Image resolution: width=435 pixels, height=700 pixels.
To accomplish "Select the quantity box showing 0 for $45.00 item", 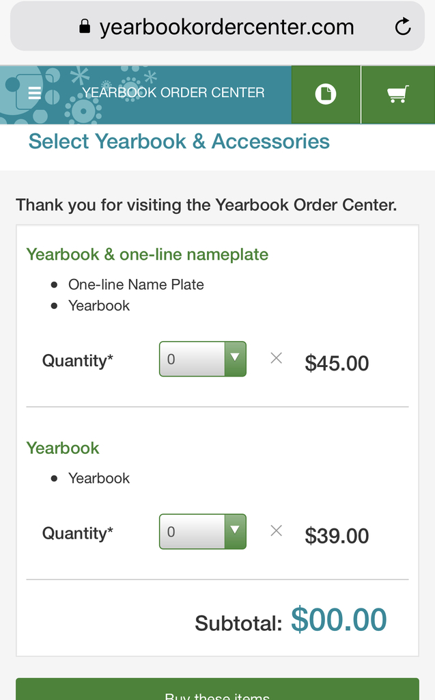I will coord(203,359).
